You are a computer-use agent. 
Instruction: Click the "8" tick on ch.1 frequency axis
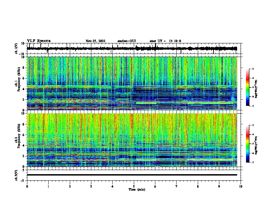point(24,68)
